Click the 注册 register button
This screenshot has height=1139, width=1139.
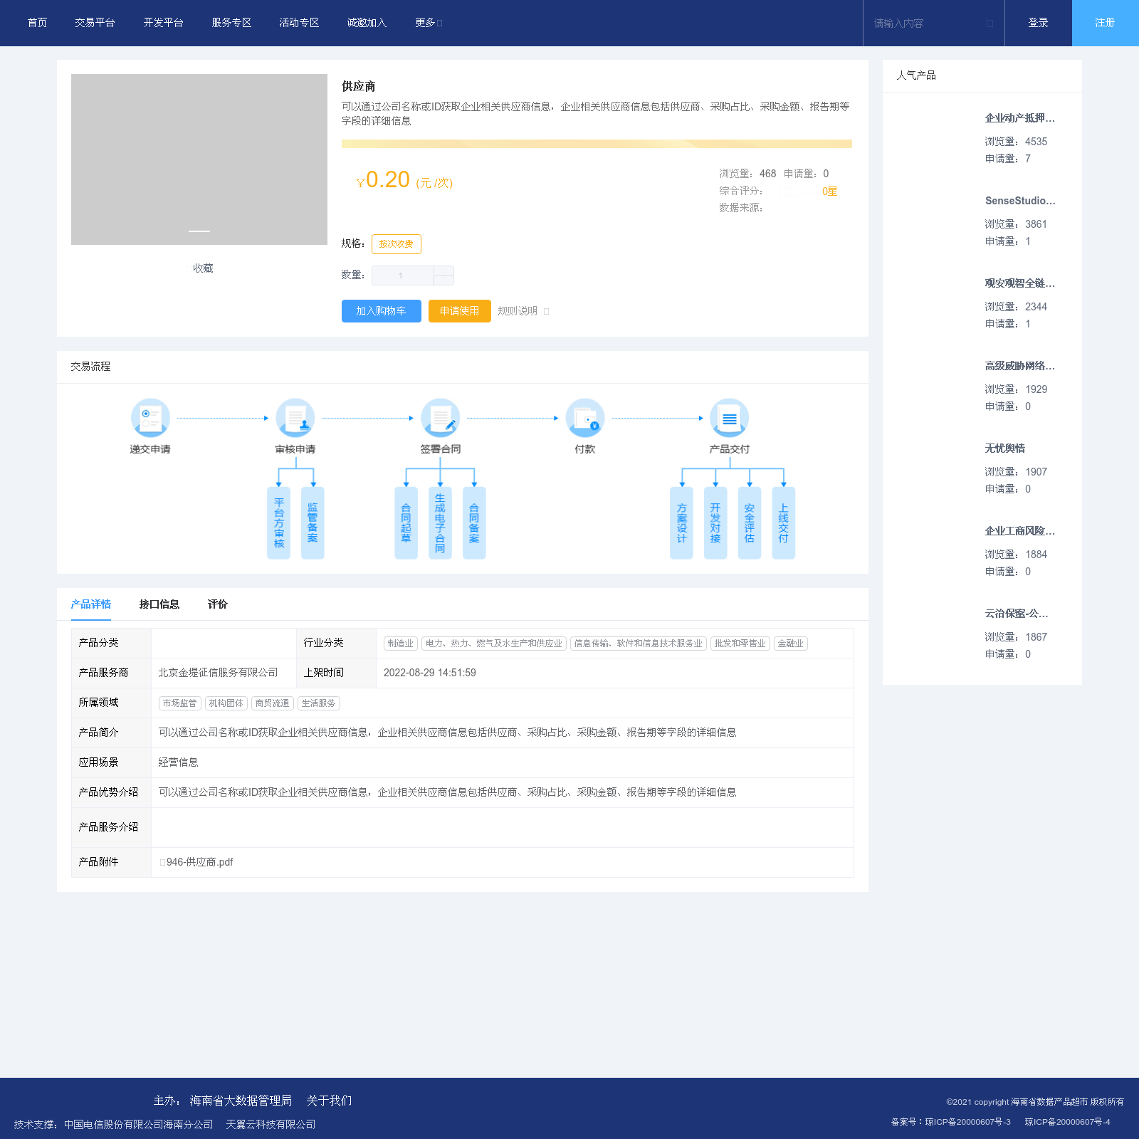tap(1105, 23)
